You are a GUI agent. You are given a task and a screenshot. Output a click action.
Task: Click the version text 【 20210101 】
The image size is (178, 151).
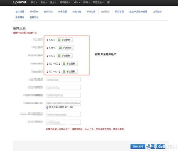point(53,72)
